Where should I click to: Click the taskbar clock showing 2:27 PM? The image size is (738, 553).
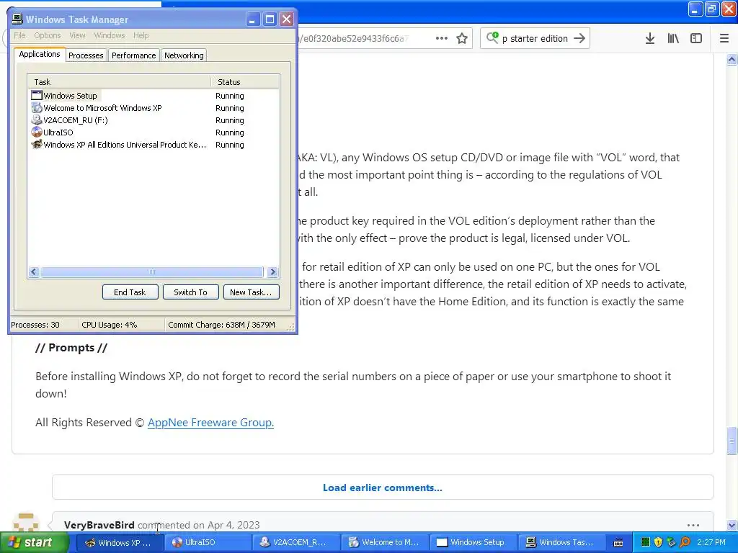(x=711, y=542)
